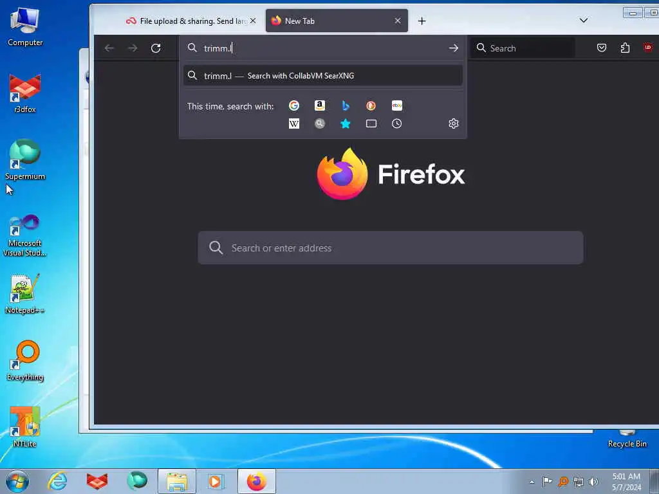Viewport: 659px width, 494px height.
Task: Show hidden tray icons arrow
Action: coord(532,482)
